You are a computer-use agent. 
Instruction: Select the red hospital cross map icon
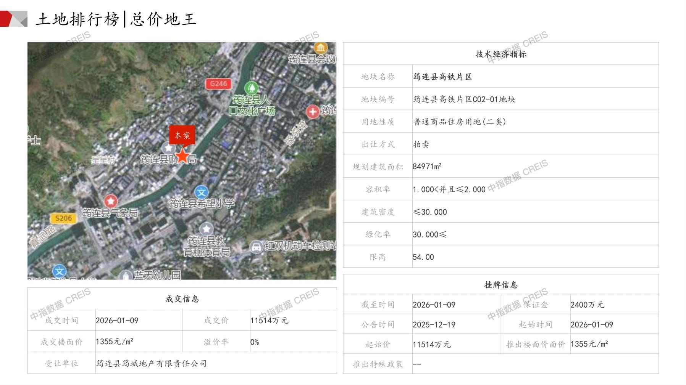[x=313, y=112]
